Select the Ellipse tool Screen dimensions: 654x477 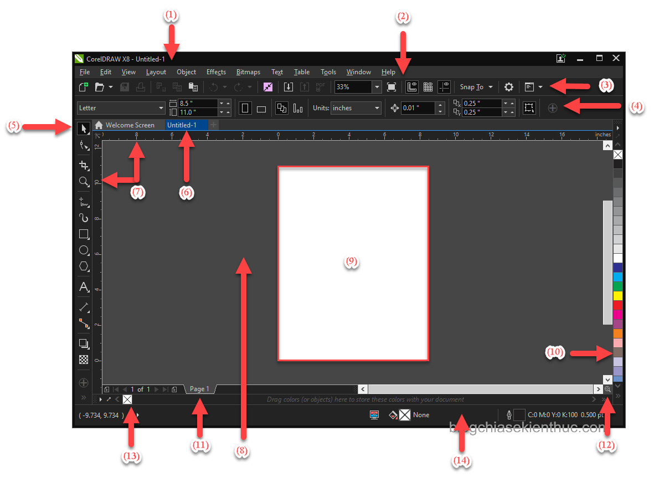pyautogui.click(x=84, y=250)
